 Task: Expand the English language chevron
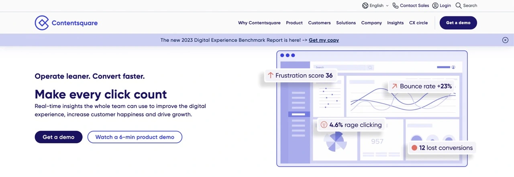pyautogui.click(x=387, y=6)
